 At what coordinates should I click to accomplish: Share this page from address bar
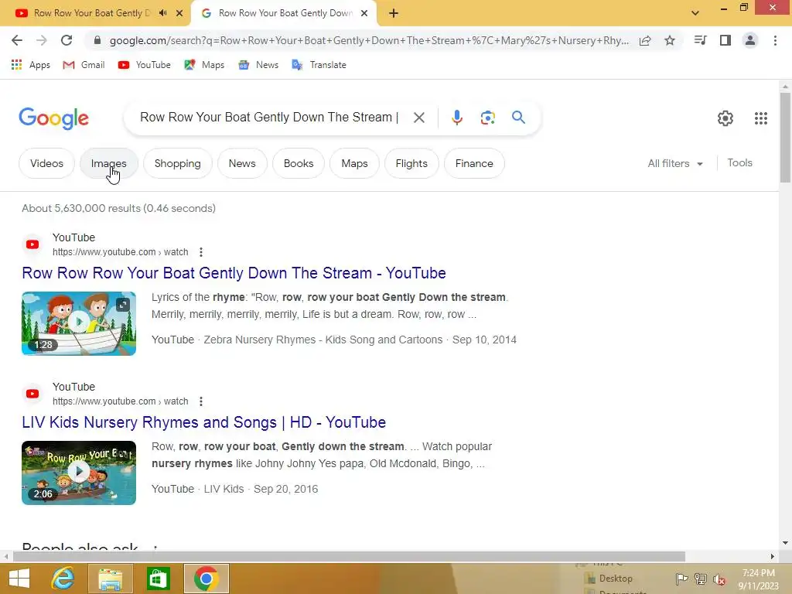tap(645, 40)
